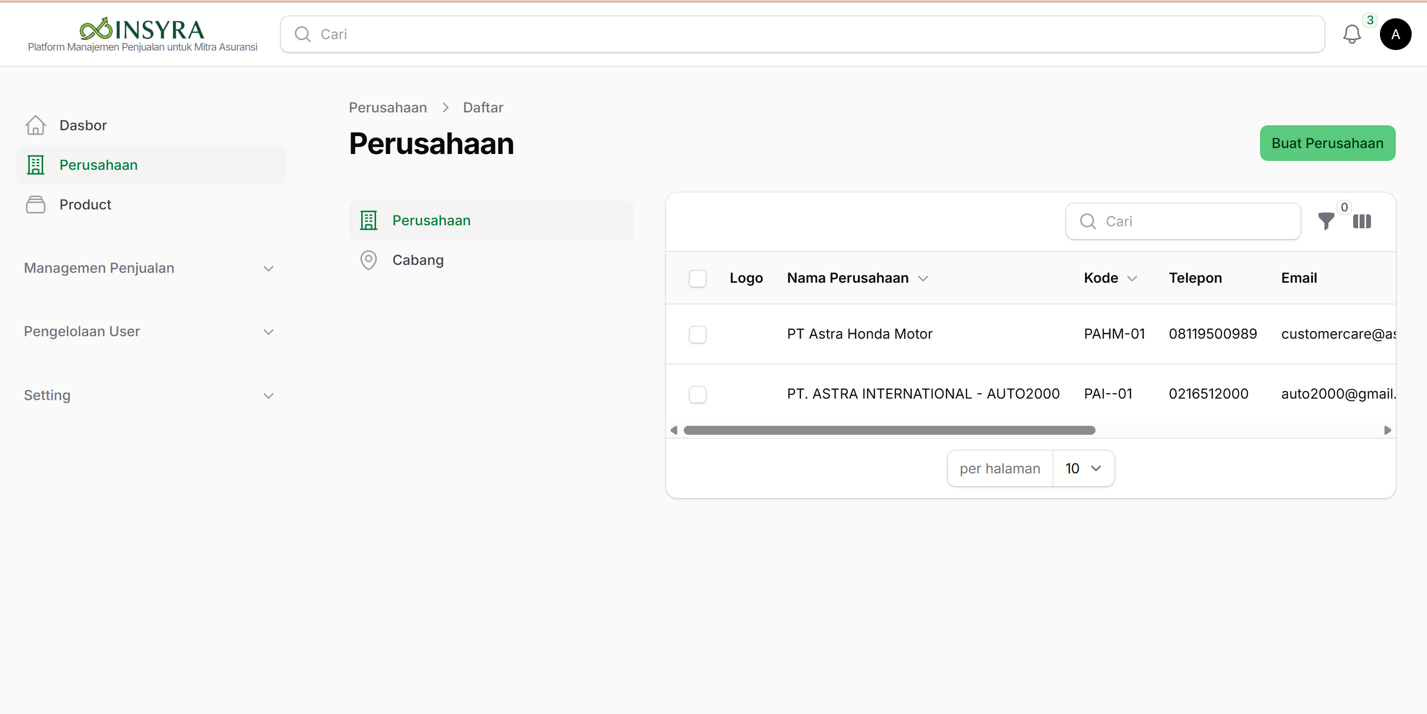Click the customercare email cell
This screenshot has width=1427, height=714.
pyautogui.click(x=1338, y=334)
